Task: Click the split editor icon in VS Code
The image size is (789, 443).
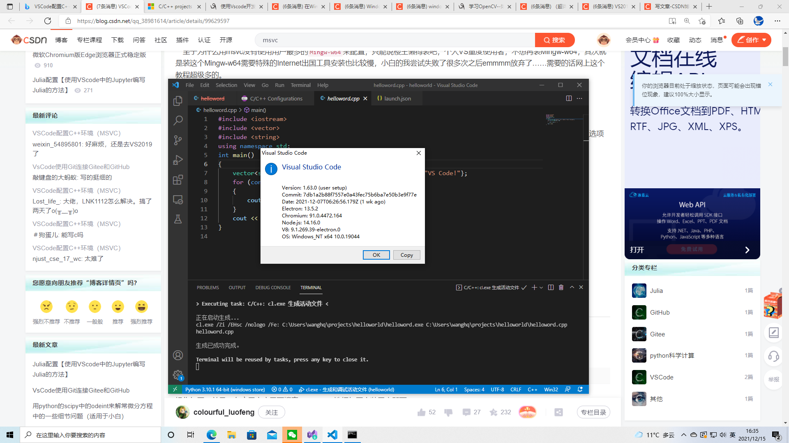Action: tap(569, 98)
